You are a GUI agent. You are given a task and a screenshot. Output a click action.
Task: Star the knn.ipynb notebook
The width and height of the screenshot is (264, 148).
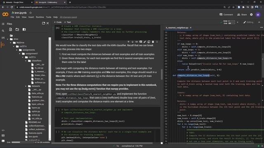pyautogui.click(x=31, y=13)
